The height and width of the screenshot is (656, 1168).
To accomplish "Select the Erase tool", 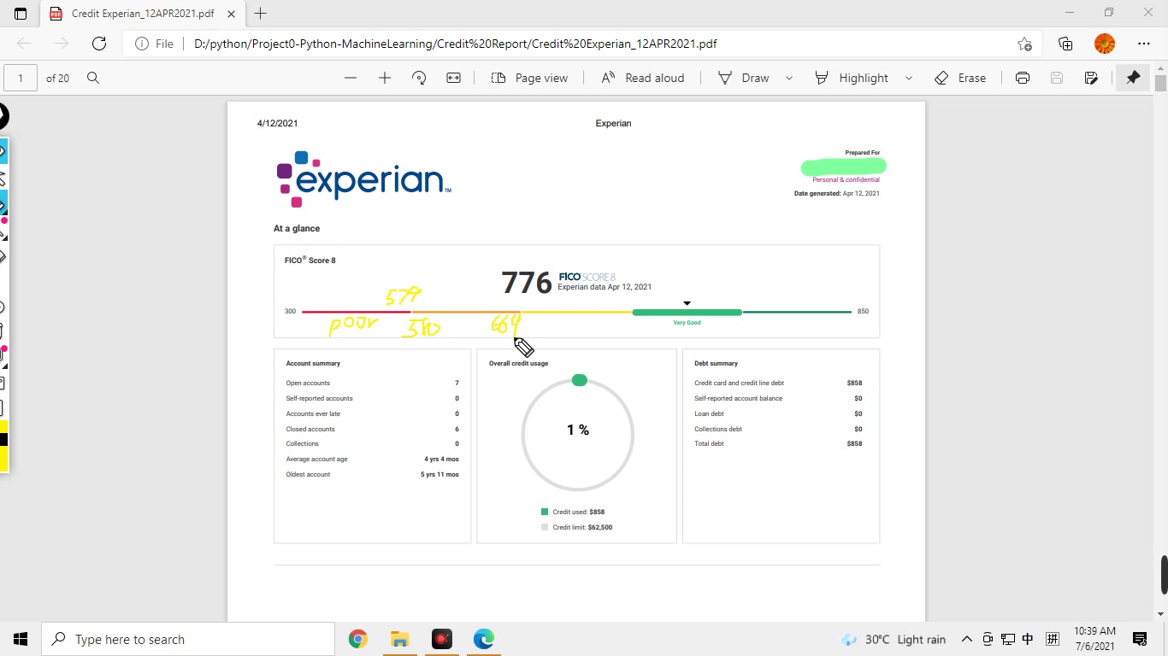I will (960, 78).
